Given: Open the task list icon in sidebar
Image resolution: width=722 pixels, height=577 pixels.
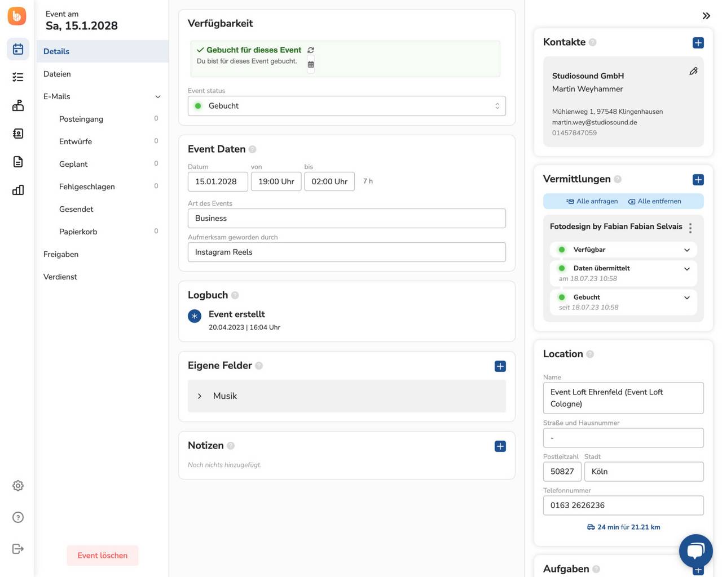Looking at the screenshot, I should coord(18,77).
